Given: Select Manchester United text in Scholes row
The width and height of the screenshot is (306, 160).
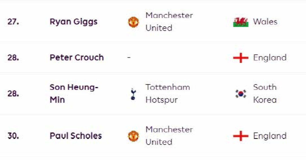Looking at the screenshot, I should pyautogui.click(x=169, y=136).
